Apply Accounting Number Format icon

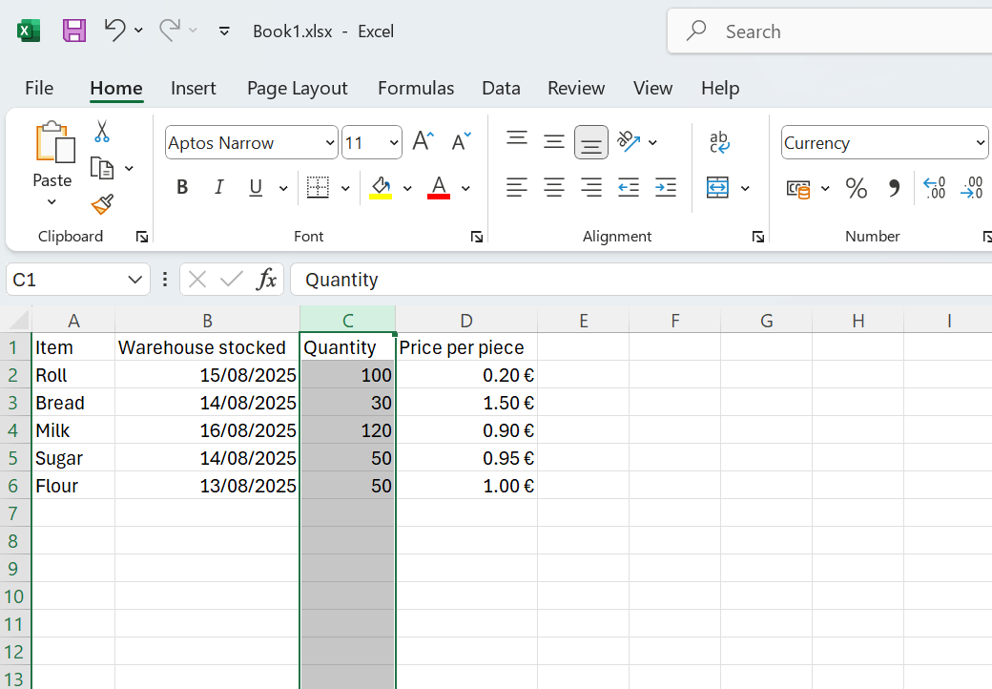798,189
